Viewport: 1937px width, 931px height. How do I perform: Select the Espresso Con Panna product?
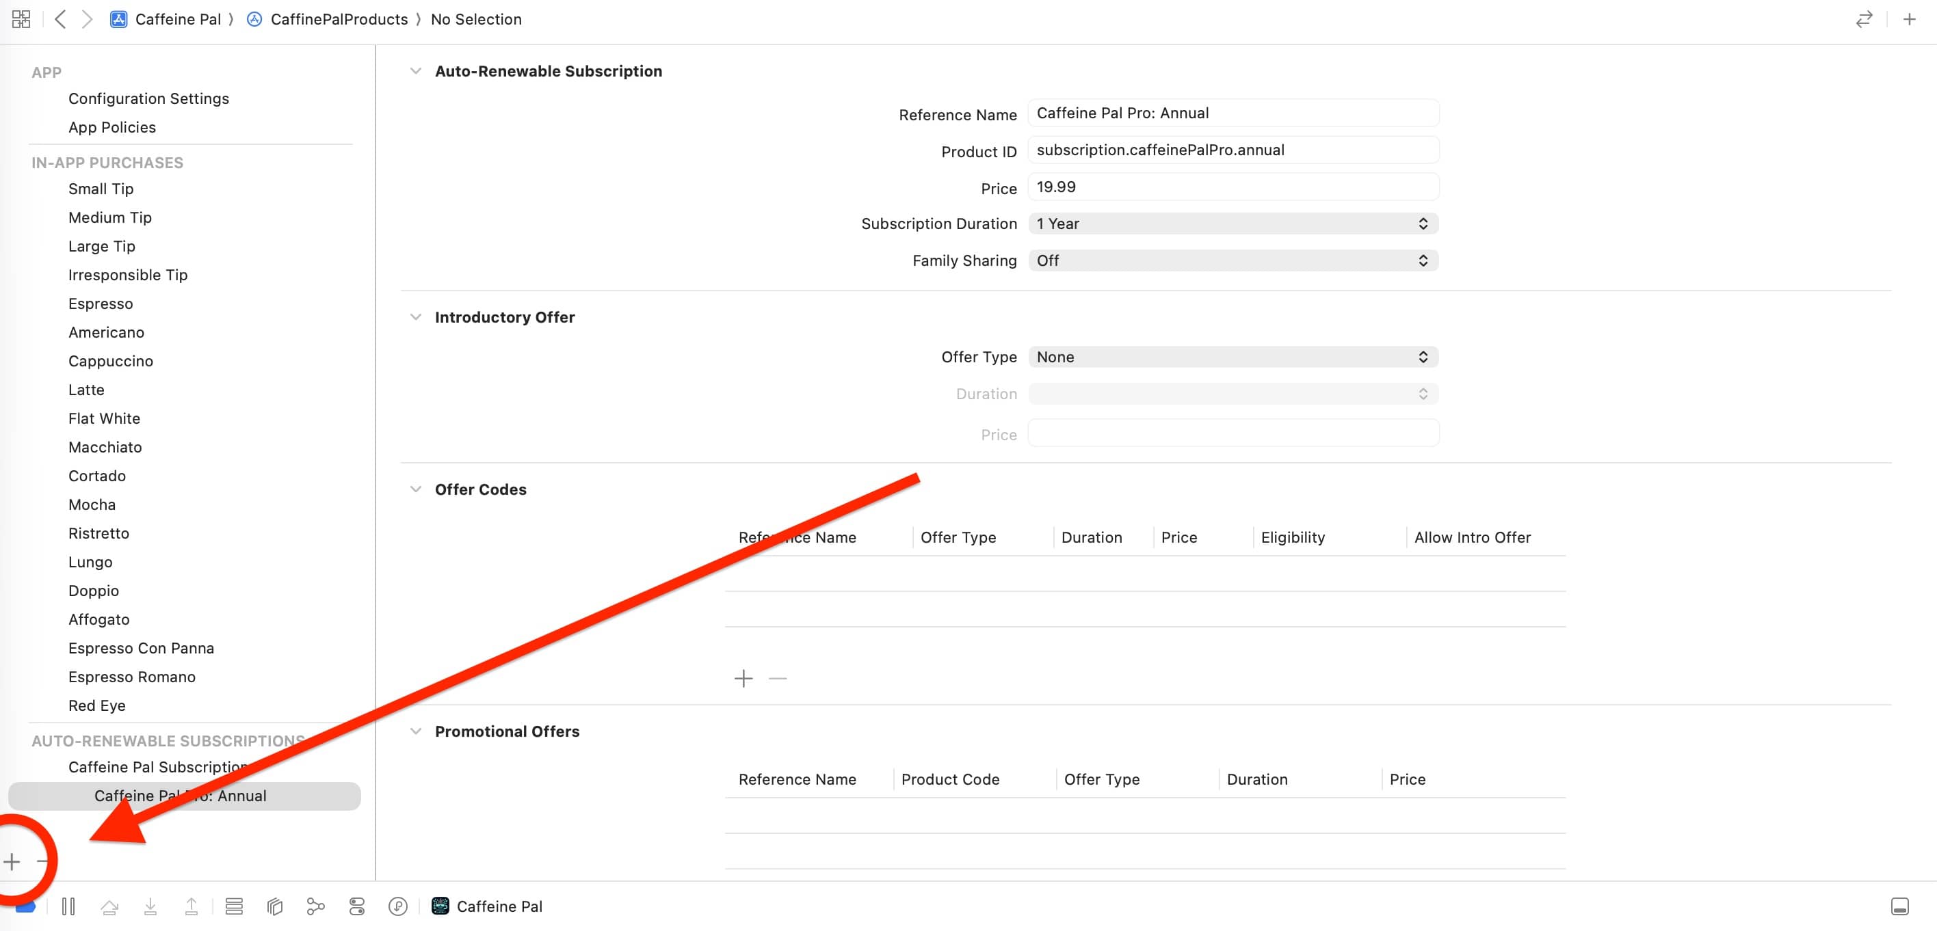pyautogui.click(x=142, y=648)
